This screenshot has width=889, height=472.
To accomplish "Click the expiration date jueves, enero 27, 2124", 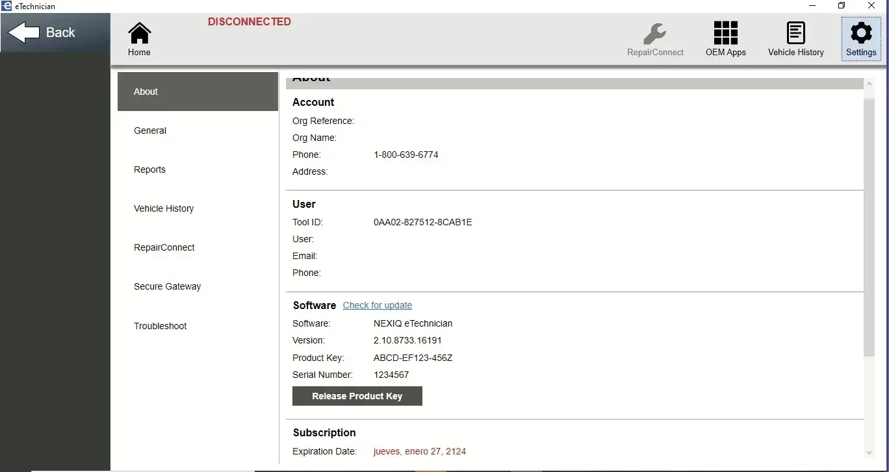I will (420, 451).
